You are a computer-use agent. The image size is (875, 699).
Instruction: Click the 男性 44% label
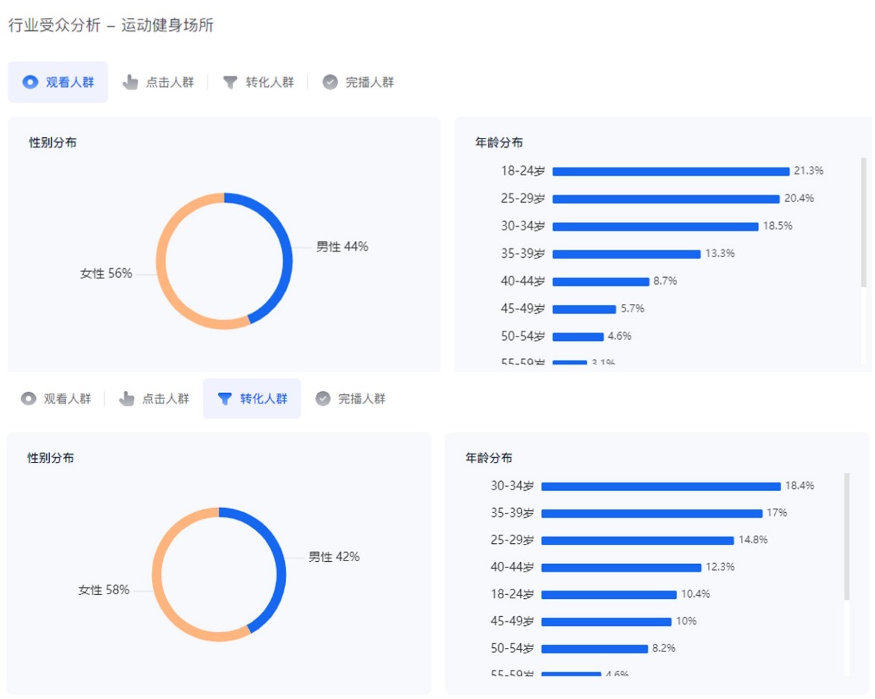[342, 247]
